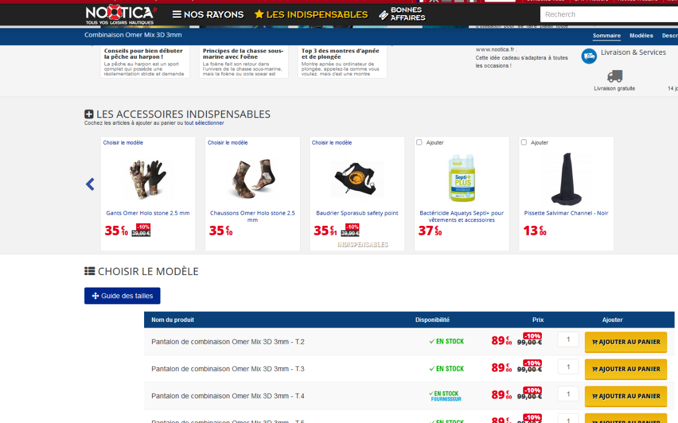Click the Recherch search field
The image size is (678, 423).
pos(609,15)
